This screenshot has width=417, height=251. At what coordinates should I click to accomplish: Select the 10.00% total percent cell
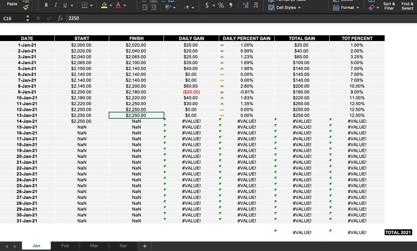357,86
